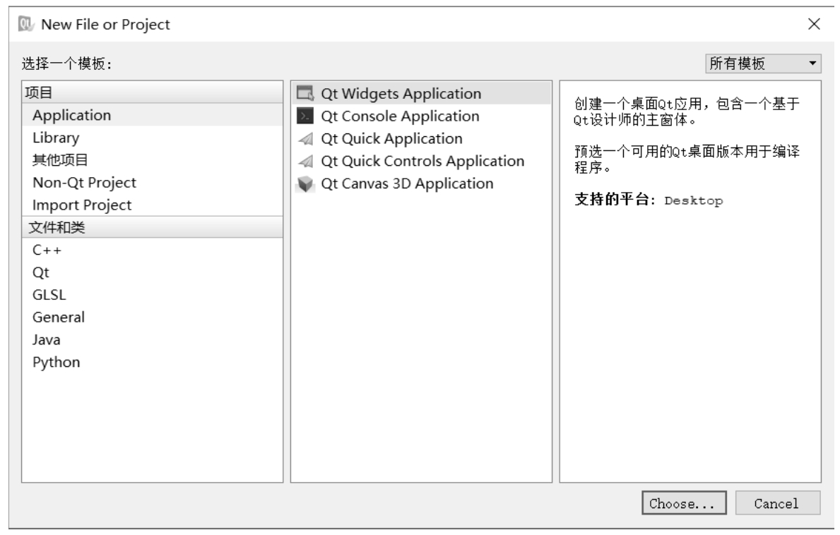Cancel the New File or Project dialog
840x535 pixels.
[x=777, y=503]
